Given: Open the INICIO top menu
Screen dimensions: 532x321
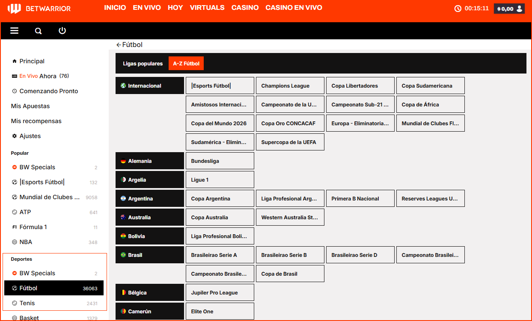Looking at the screenshot, I should click(x=115, y=8).
